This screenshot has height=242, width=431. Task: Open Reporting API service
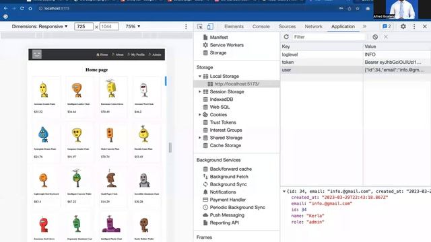(224, 223)
